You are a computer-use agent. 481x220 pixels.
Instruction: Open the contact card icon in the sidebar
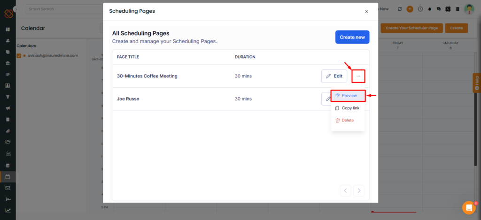click(8, 85)
